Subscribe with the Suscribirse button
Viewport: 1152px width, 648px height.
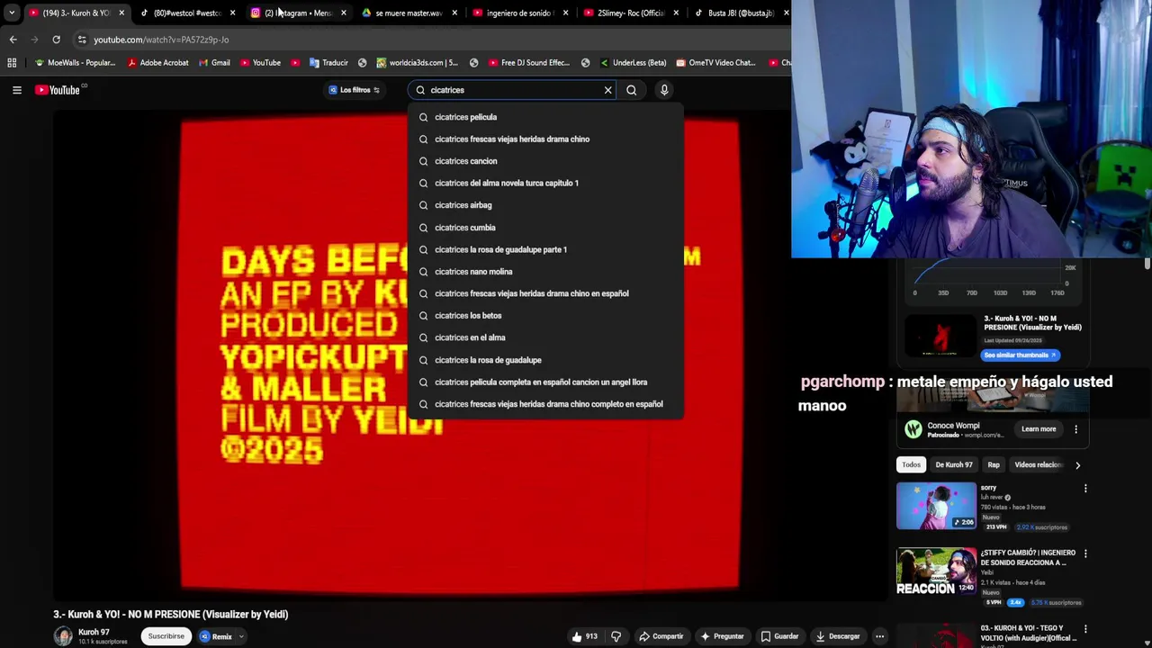click(166, 636)
